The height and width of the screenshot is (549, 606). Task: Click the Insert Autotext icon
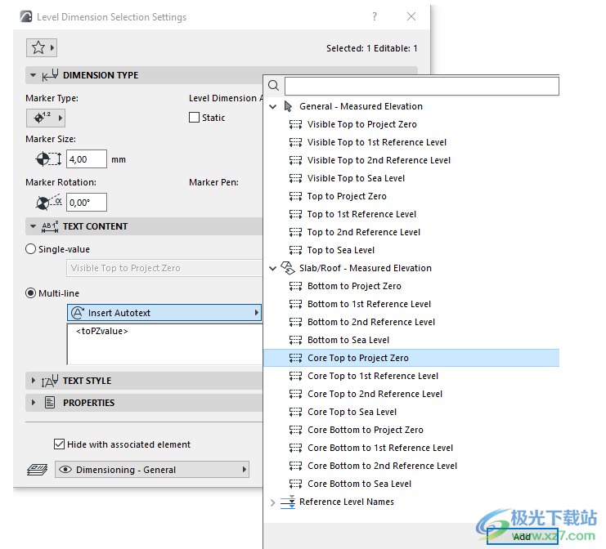tap(79, 313)
